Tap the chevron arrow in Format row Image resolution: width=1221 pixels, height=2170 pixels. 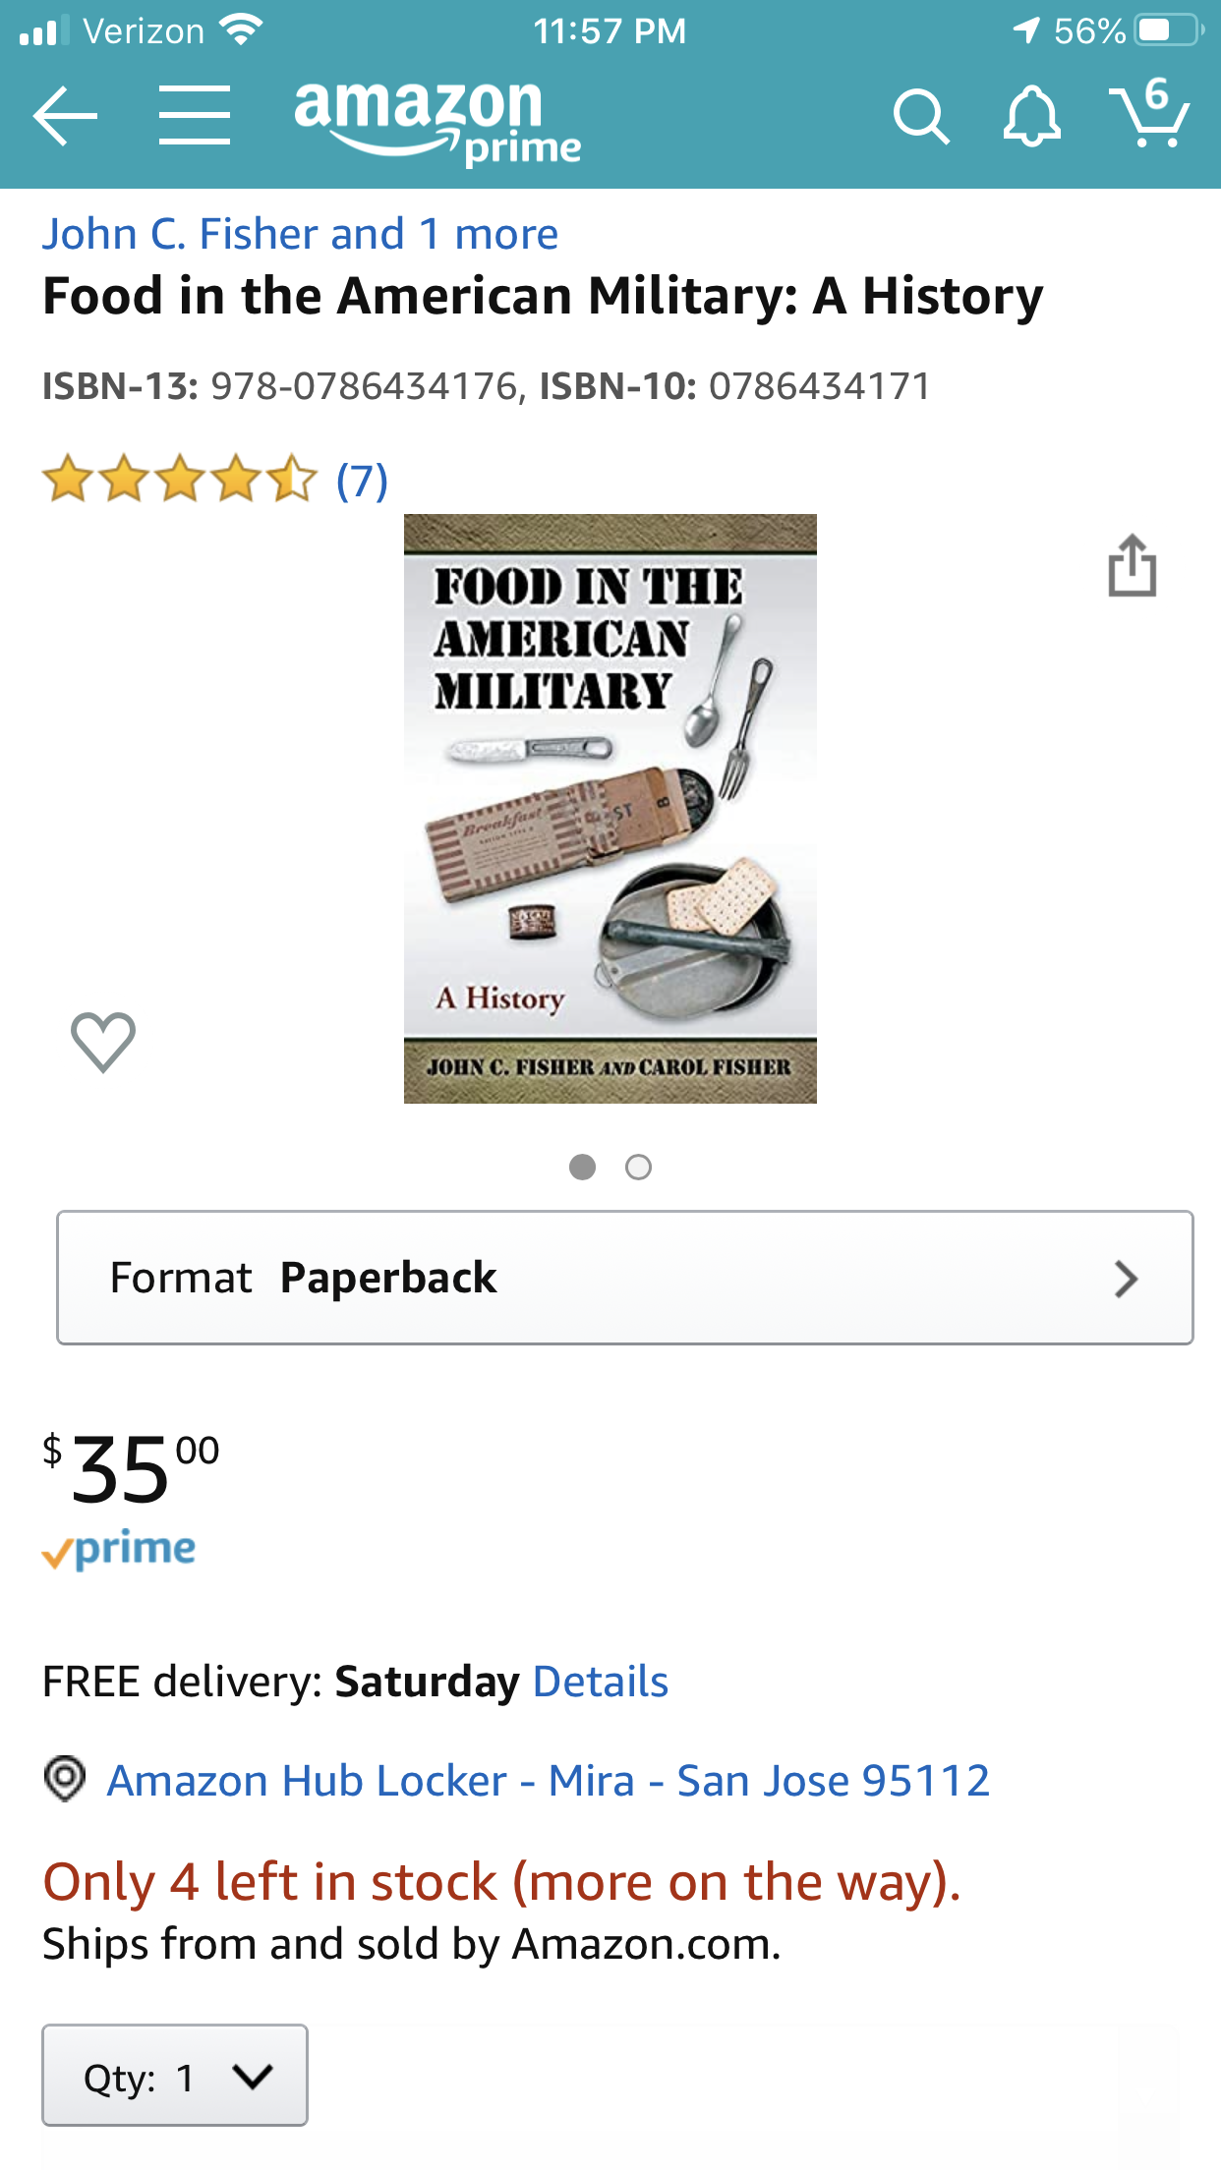[1127, 1279]
